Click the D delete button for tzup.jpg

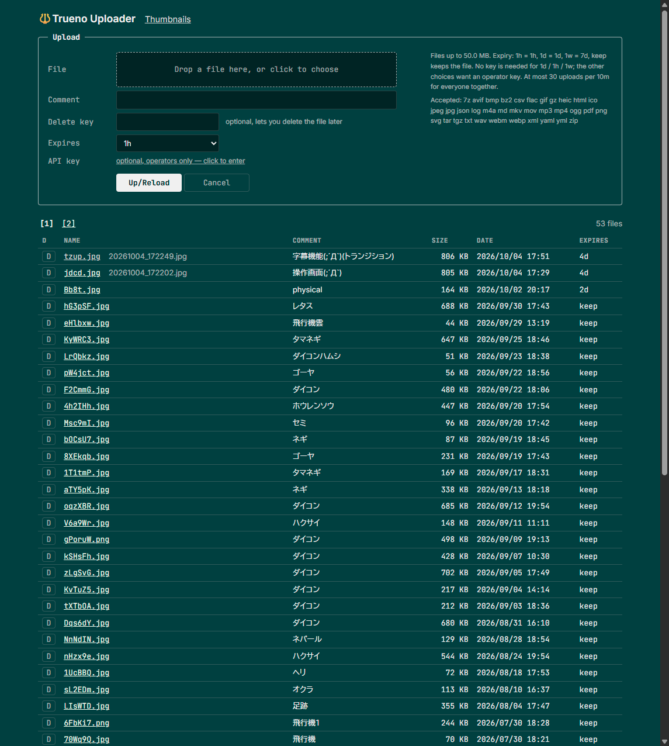[x=48, y=256]
